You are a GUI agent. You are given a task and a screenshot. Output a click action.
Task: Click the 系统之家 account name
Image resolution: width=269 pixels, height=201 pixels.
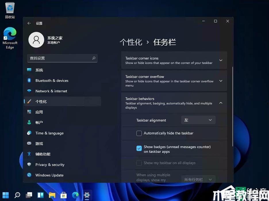pyautogui.click(x=55, y=38)
